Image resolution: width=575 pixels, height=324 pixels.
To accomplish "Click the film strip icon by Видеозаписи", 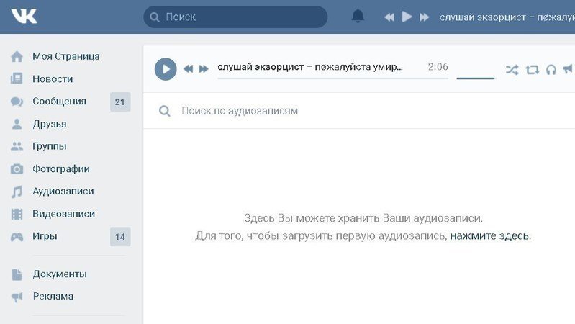I will click(x=17, y=214).
